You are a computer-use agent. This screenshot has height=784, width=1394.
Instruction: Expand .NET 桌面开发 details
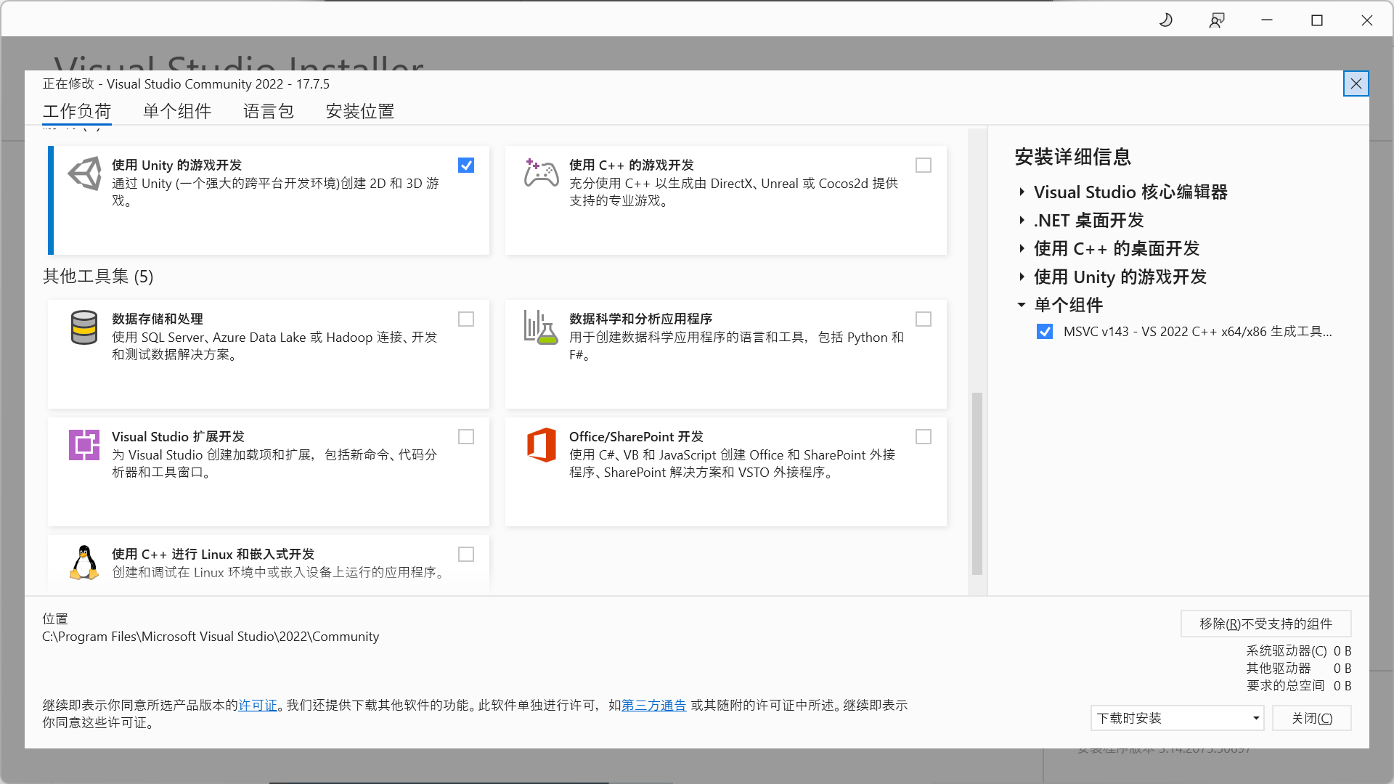click(x=1022, y=221)
